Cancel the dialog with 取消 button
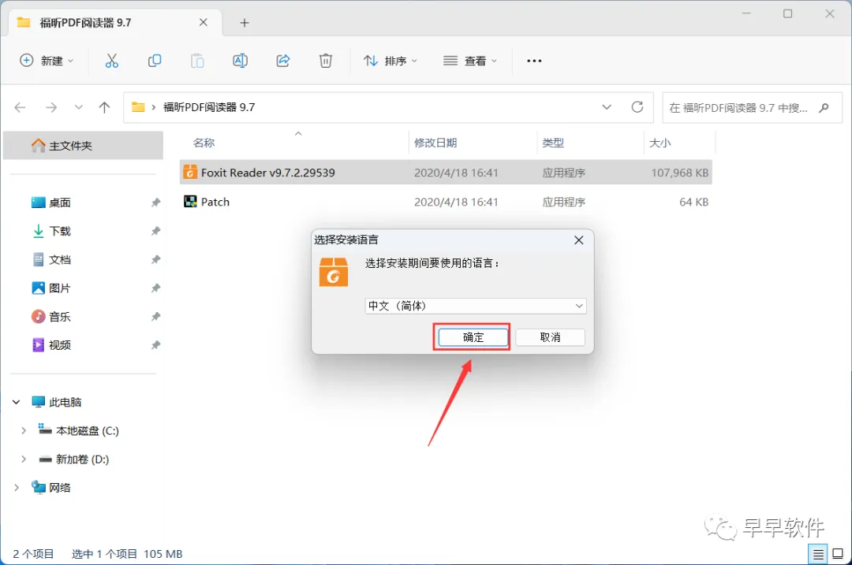This screenshot has width=852, height=565. [x=550, y=337]
